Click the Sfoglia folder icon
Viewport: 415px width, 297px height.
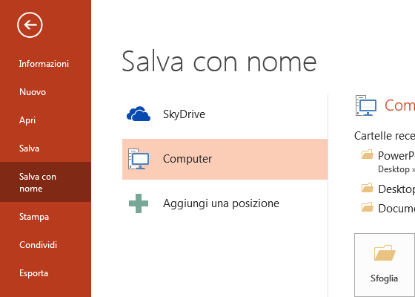coord(385,252)
